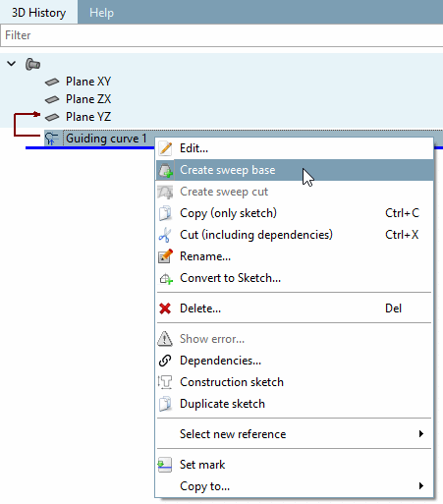Click the Del shortcut label
This screenshot has width=443, height=504.
point(393,308)
